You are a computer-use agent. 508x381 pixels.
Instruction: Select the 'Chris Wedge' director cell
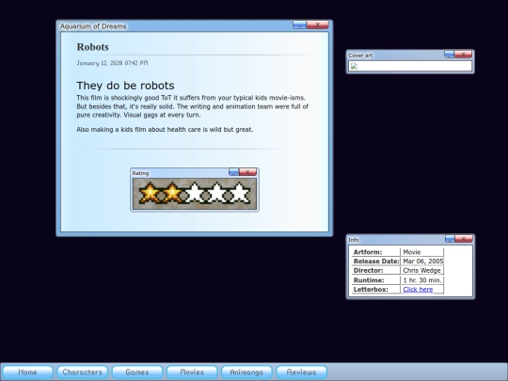[421, 271]
